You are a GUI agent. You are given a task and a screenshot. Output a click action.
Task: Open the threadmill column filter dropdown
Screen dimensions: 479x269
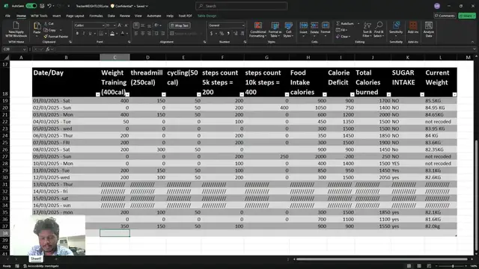point(164,95)
